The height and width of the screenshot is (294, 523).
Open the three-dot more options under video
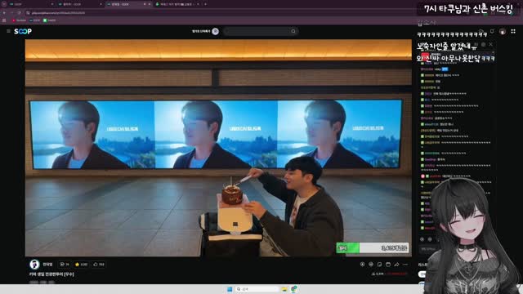[405, 265]
